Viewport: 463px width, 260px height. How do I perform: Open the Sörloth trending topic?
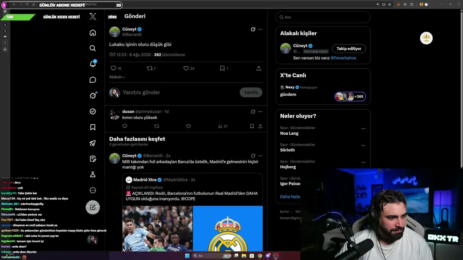288,150
